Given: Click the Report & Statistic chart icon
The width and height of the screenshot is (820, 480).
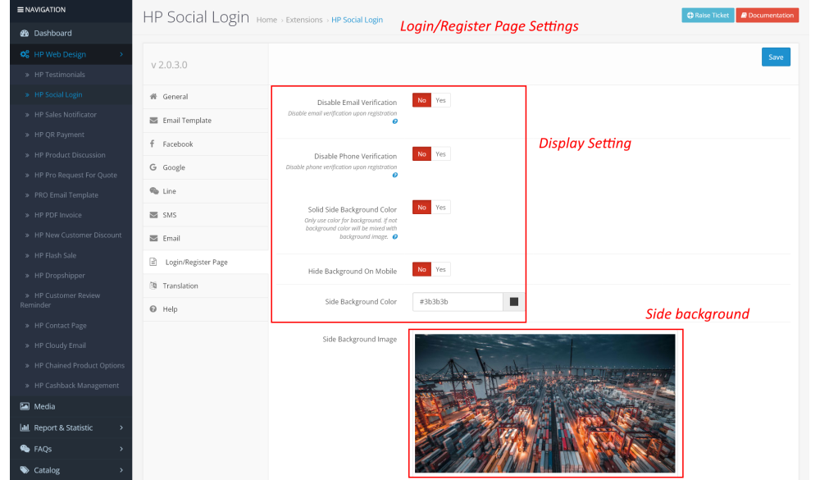Looking at the screenshot, I should coord(24,427).
